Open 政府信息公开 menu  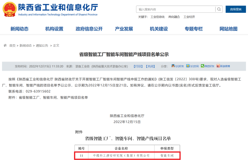[x=89, y=29]
